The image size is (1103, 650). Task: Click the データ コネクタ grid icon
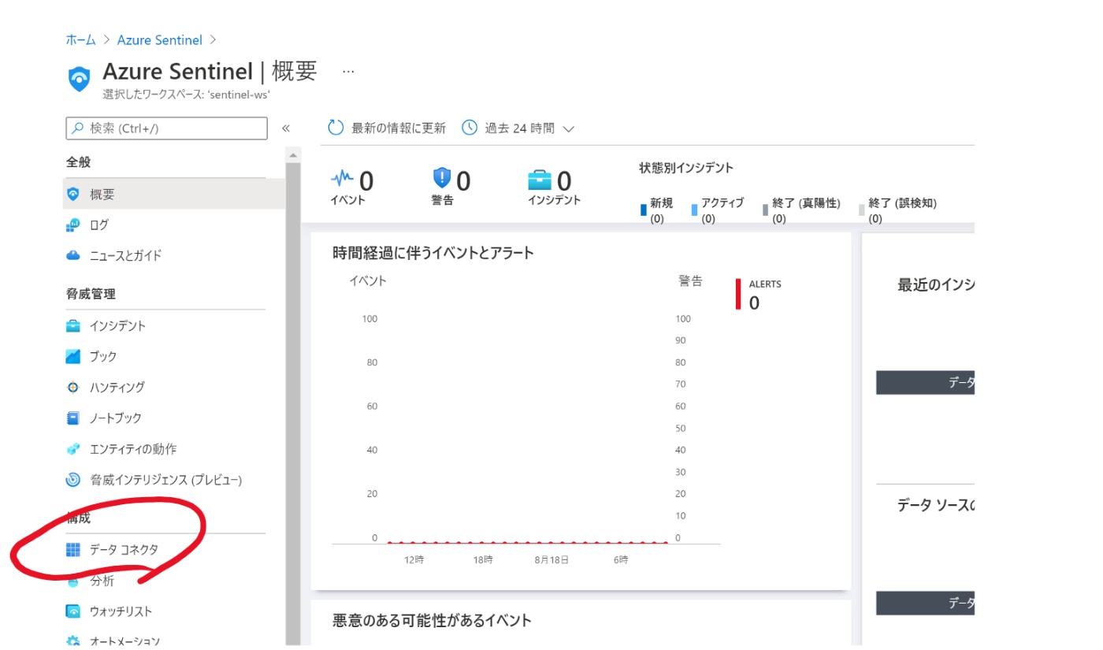tap(73, 550)
